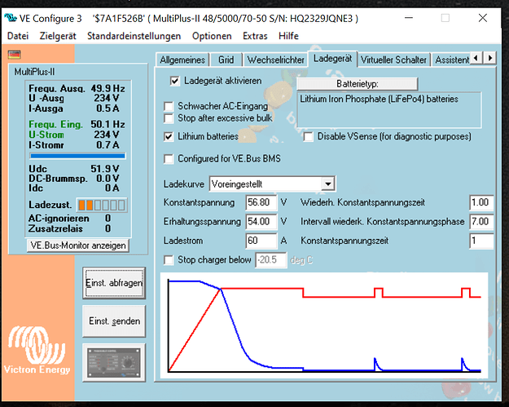Click the Ladezust. charge state bar
The width and height of the screenshot is (509, 407).
102,205
